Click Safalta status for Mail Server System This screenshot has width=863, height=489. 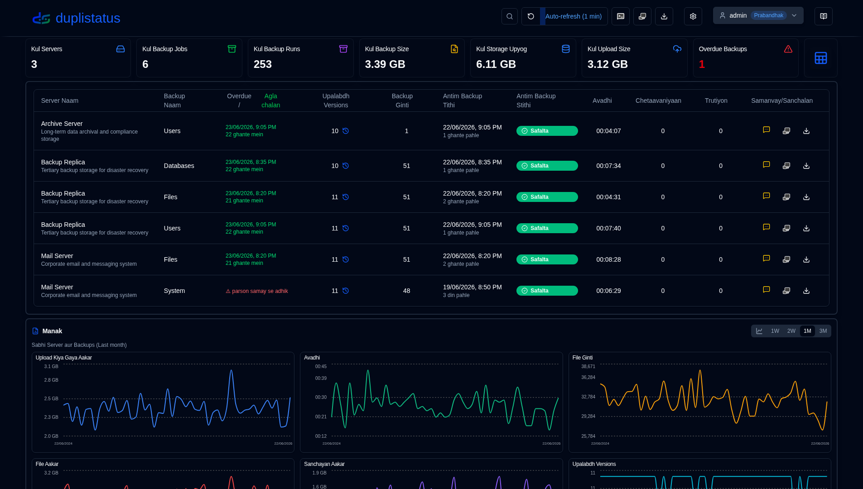(547, 291)
